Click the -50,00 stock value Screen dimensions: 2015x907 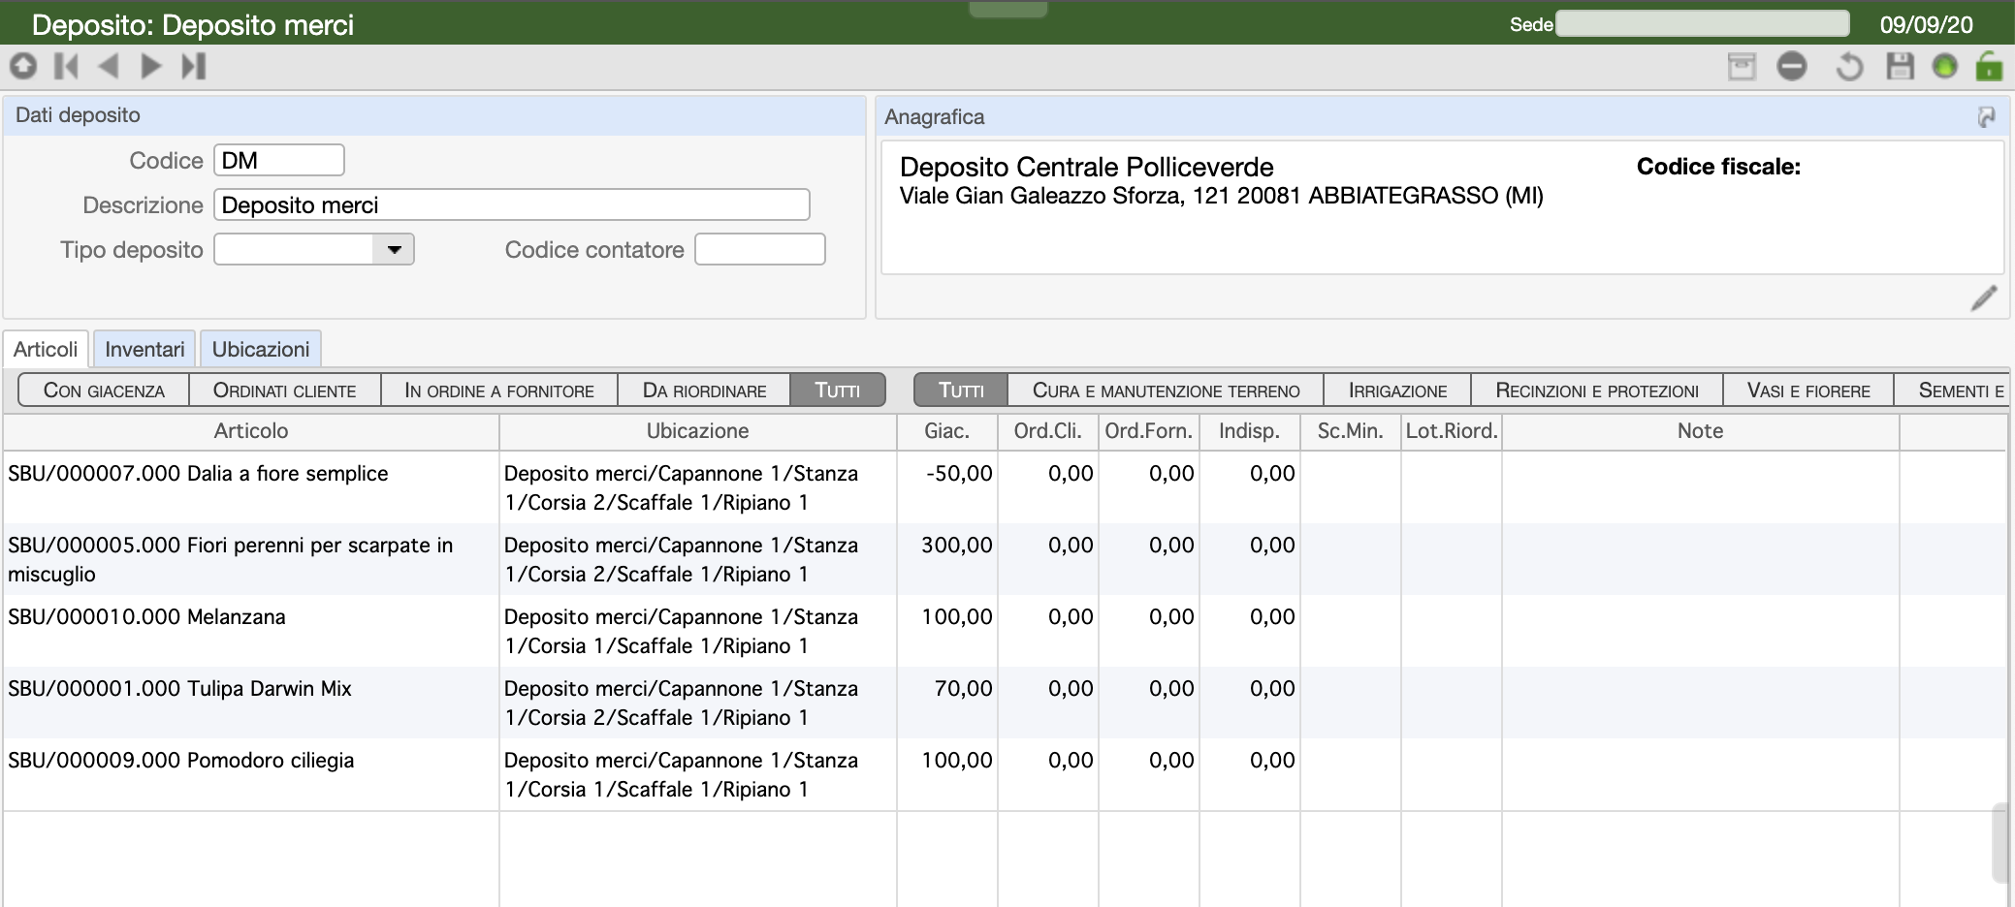coord(959,474)
